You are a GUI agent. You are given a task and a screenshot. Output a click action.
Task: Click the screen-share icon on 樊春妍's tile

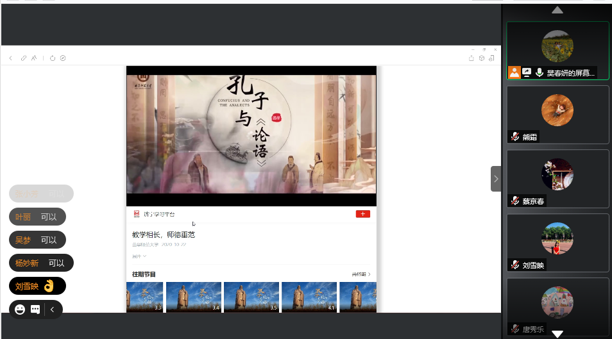click(x=527, y=72)
